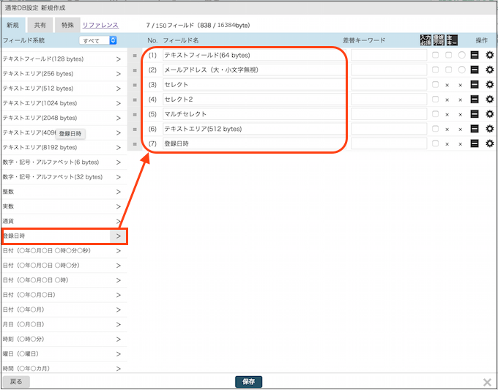
Task: Add テキストエリア(1024 bytes) via its arrow
Action: point(118,103)
